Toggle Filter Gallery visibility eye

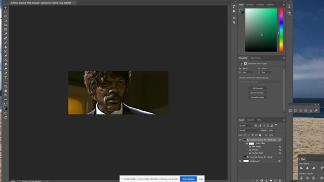click(250, 147)
